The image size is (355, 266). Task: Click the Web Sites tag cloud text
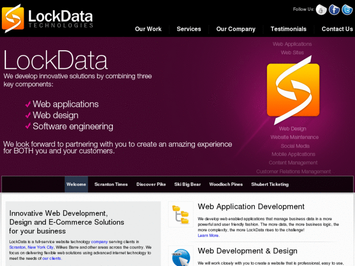292,53
